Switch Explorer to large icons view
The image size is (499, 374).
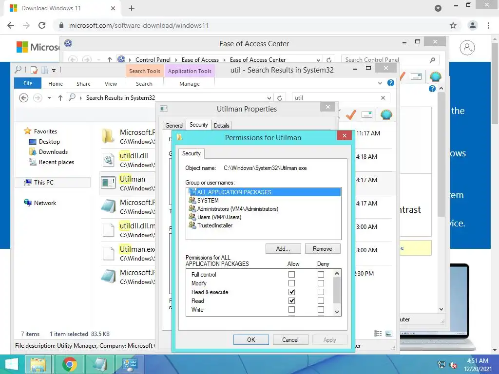pyautogui.click(x=389, y=333)
